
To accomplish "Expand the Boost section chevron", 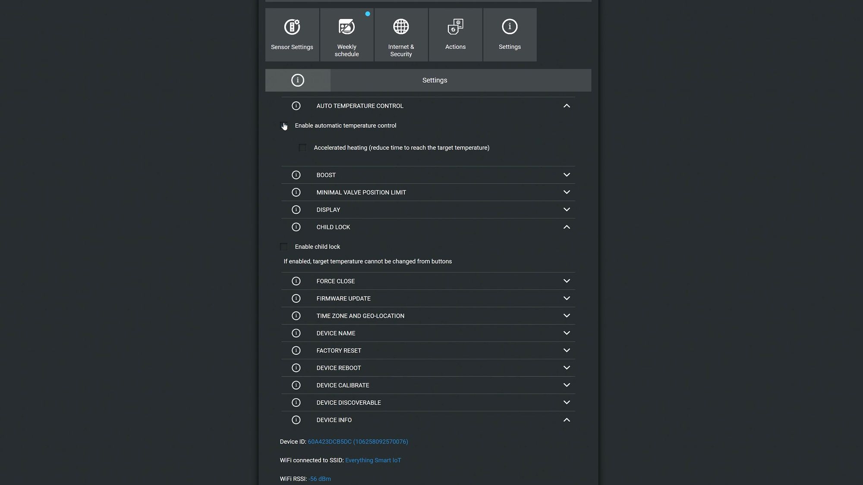I will [567, 175].
